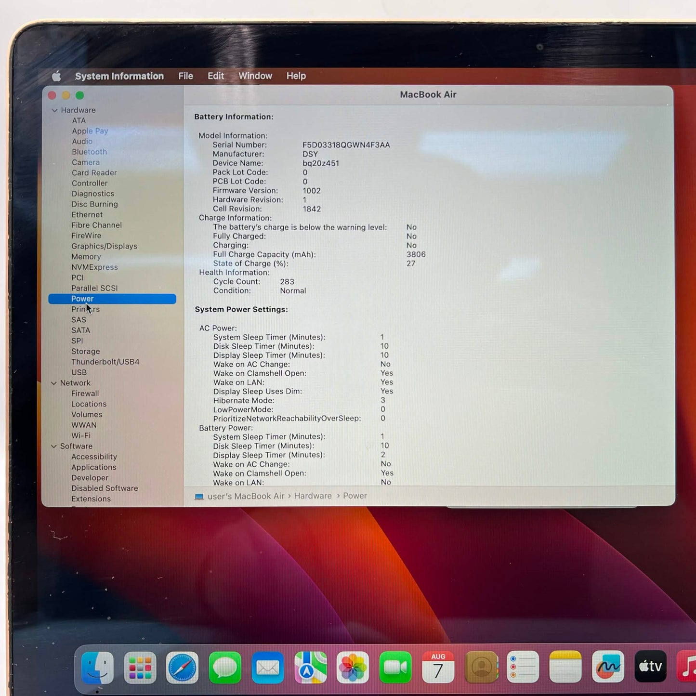Select Locations under Network
The image size is (696, 696).
click(89, 405)
